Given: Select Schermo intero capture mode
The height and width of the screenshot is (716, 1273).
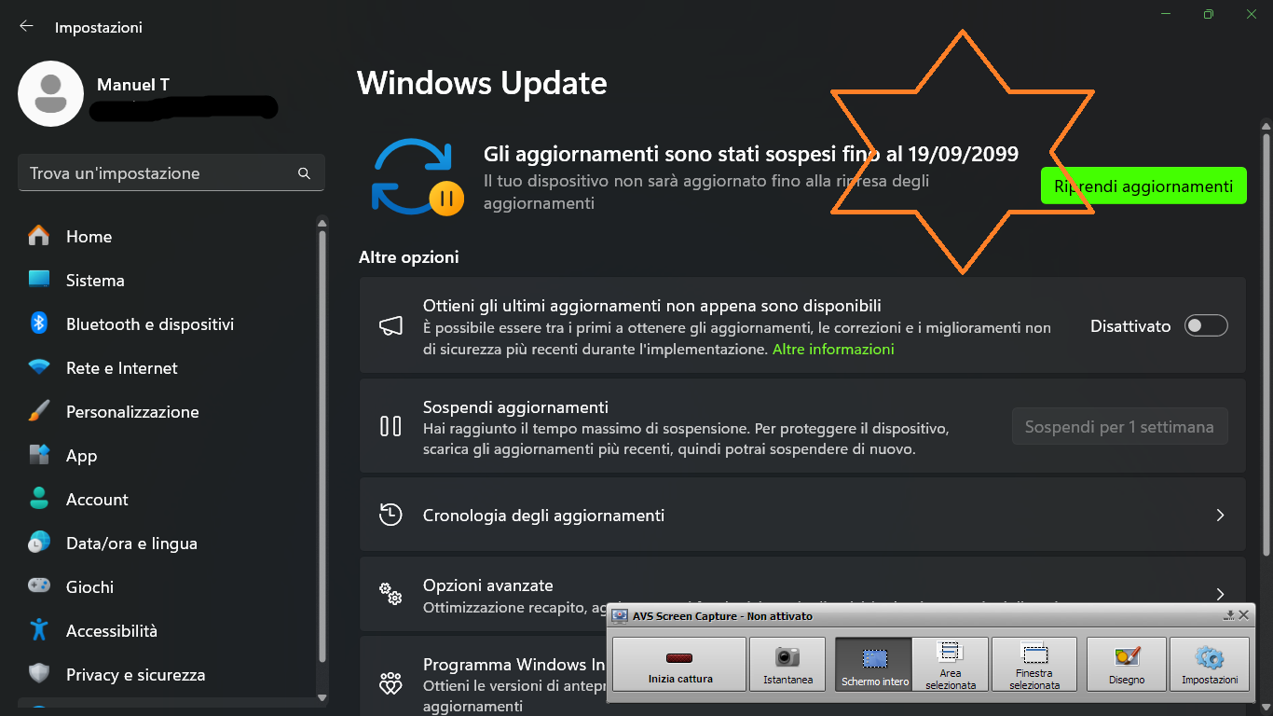Looking at the screenshot, I should point(874,664).
